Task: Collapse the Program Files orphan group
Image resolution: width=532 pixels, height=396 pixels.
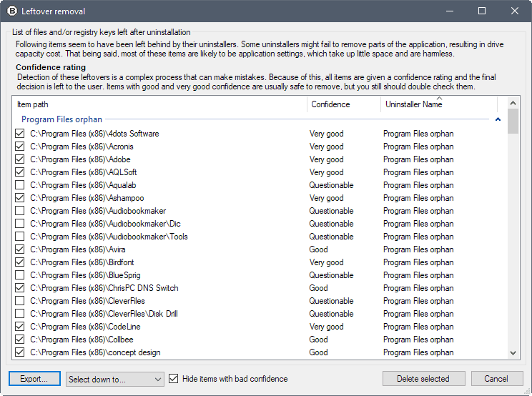Action: 498,119
